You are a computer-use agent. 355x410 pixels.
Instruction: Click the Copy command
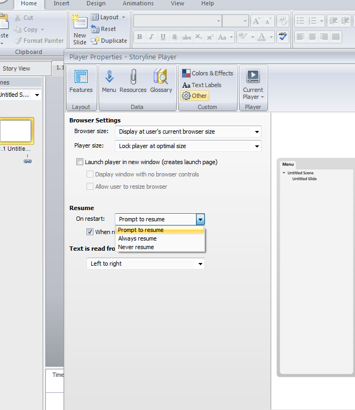(28, 29)
